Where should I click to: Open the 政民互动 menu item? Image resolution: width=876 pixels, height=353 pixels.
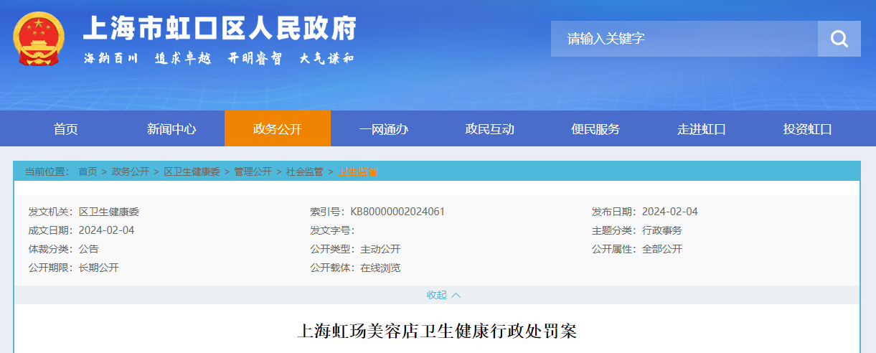[490, 129]
